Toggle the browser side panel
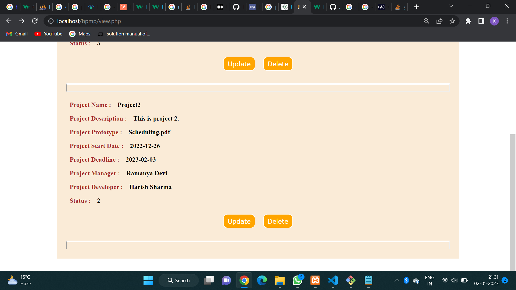 coord(481,21)
